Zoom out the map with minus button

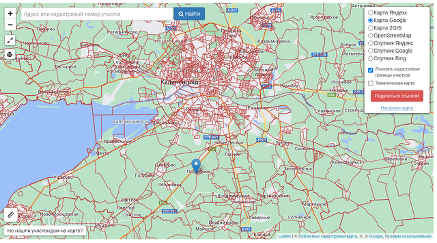point(10,25)
